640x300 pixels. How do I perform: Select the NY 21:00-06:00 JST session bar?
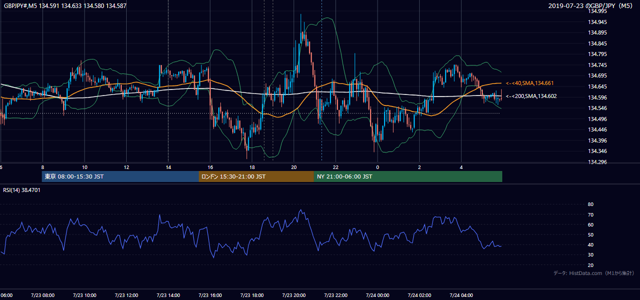tap(408, 176)
